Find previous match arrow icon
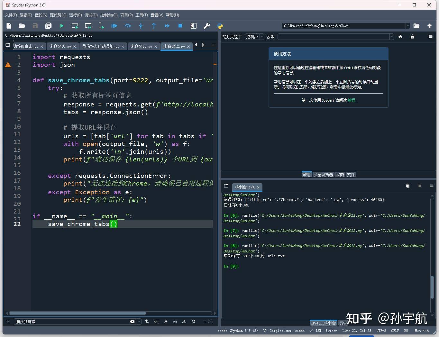Viewport: 439px width, 337px height. point(147,321)
